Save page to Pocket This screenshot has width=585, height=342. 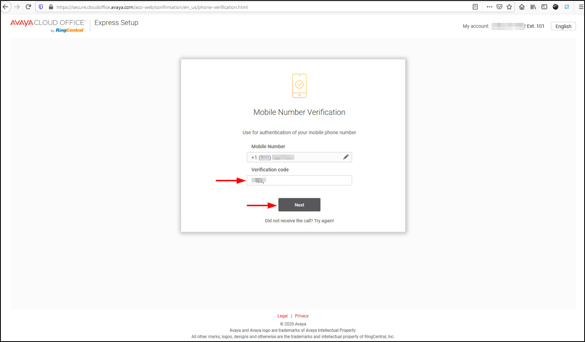tap(499, 7)
